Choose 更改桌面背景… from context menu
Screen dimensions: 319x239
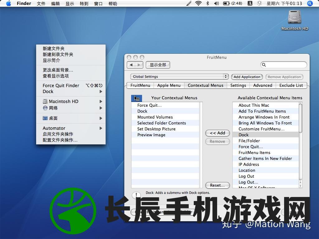click(71, 70)
